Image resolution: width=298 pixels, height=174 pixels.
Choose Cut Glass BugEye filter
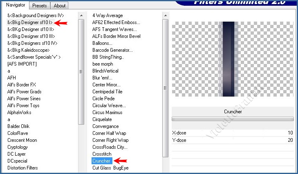(x=110, y=168)
